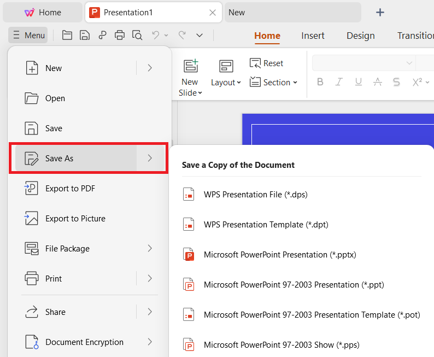Switch to the Insert ribbon tab
Screen dimensions: 434x357
click(313, 36)
